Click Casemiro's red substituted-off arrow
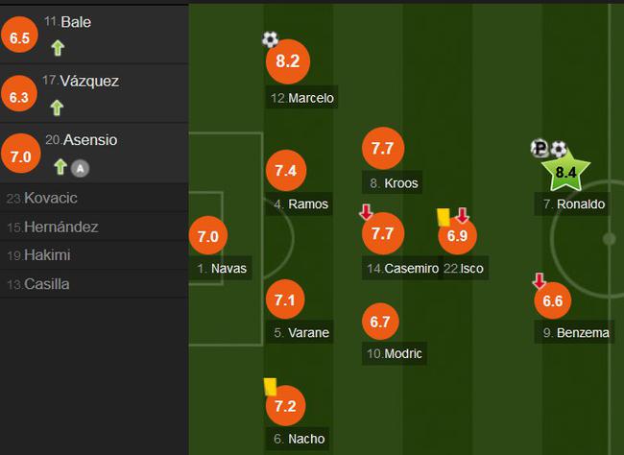624x455 pixels. (366, 212)
